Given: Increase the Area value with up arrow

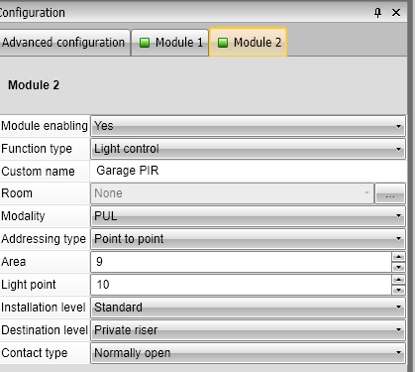Looking at the screenshot, I should (399, 257).
